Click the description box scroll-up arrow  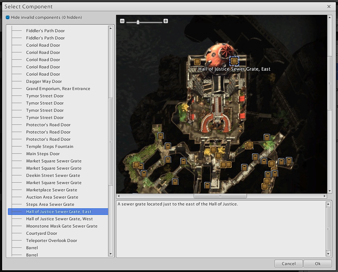[328, 204]
